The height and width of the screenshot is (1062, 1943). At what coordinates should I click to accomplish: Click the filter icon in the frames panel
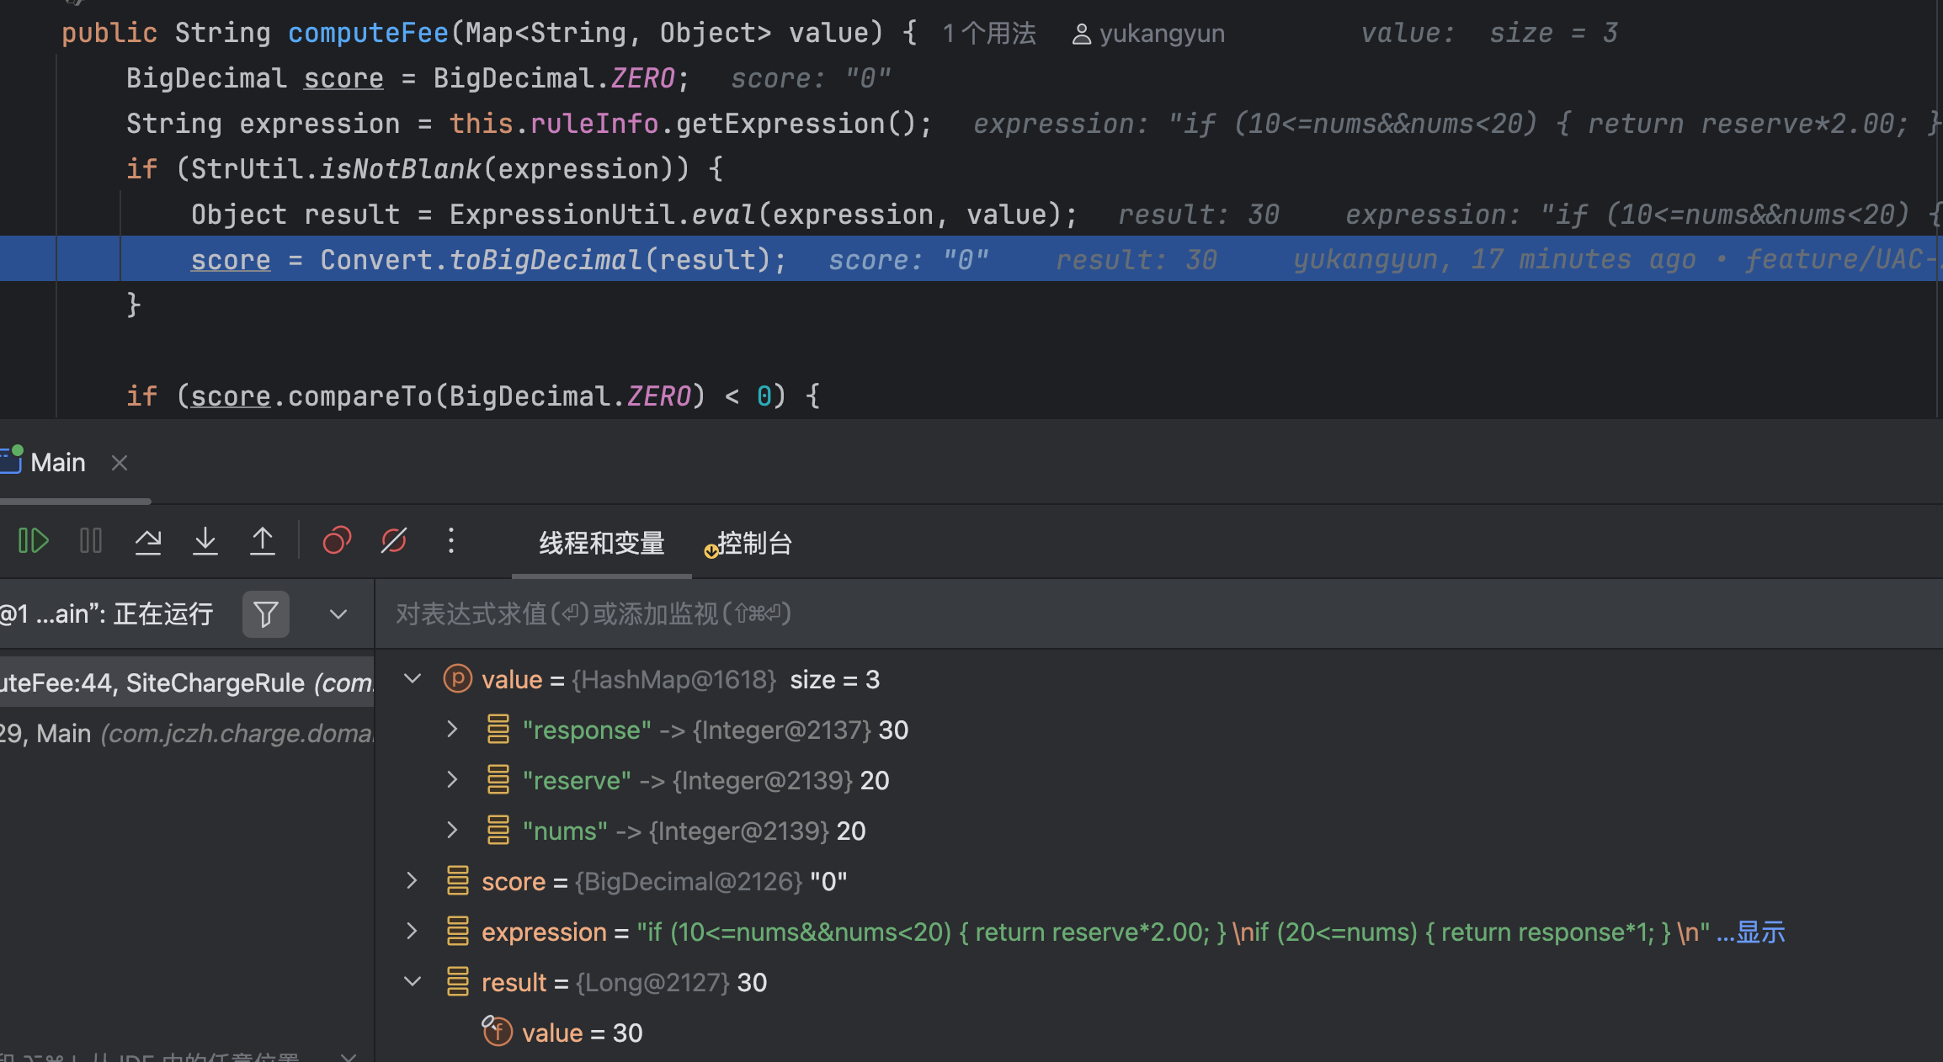265,613
